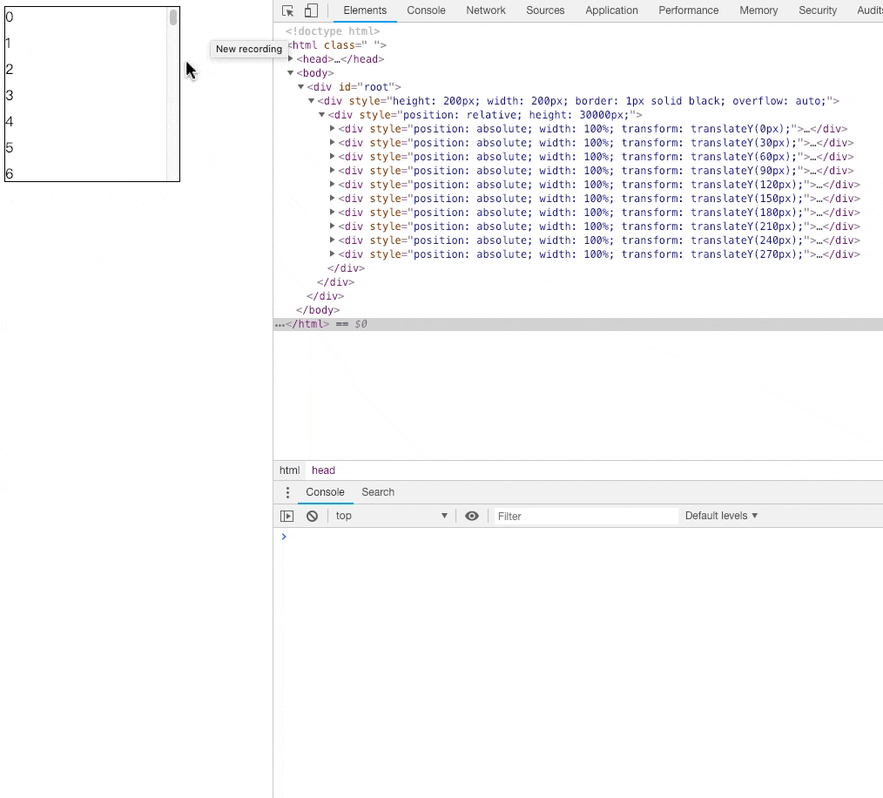Screen dimensions: 883x798
Task: Clear the console with the ban icon
Action: point(312,516)
